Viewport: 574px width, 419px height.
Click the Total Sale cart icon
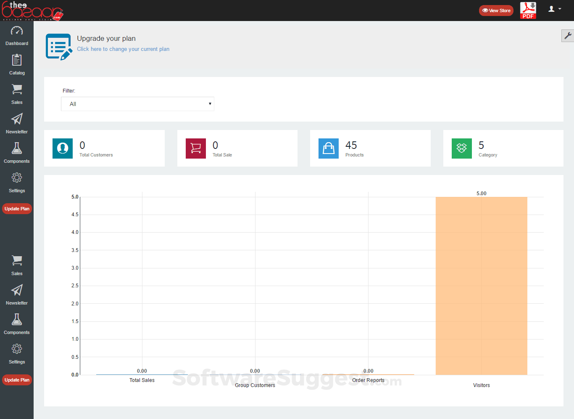(x=196, y=149)
